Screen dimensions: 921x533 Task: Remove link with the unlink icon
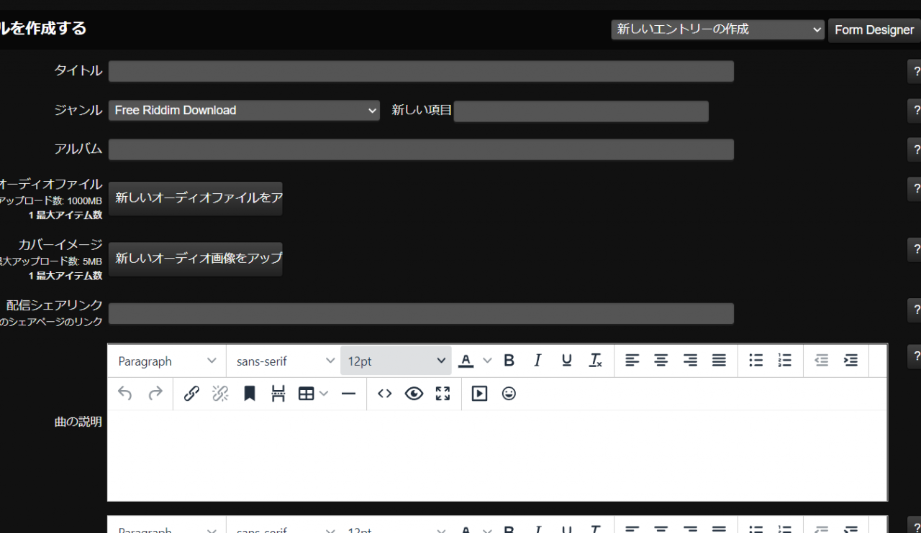[x=220, y=394]
